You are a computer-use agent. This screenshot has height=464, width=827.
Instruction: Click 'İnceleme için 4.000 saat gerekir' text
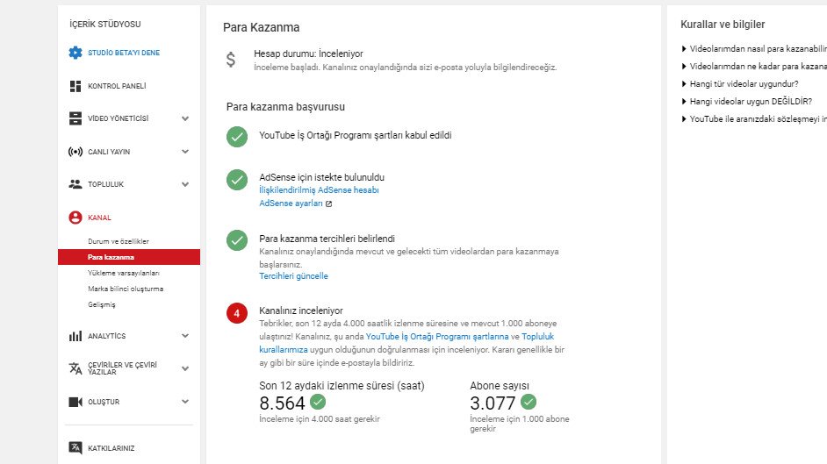pyautogui.click(x=320, y=419)
